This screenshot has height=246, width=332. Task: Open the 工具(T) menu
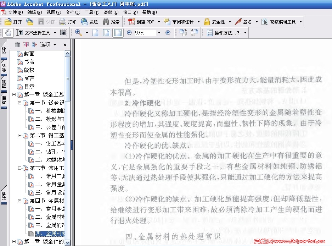(92, 12)
